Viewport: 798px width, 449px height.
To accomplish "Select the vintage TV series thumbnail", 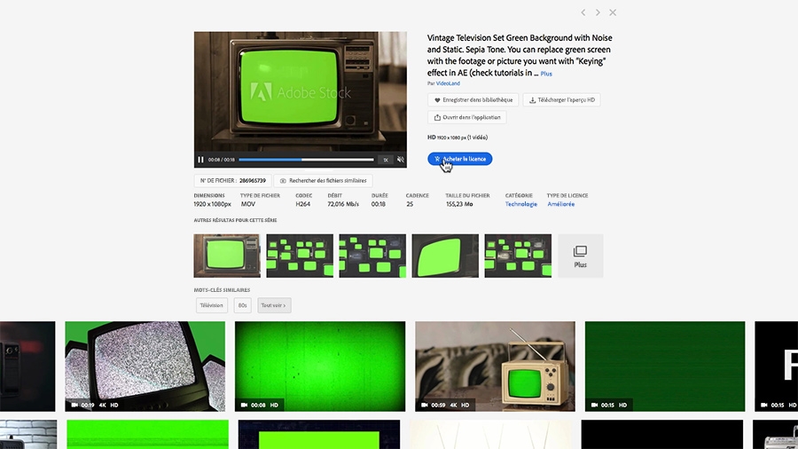I will [227, 256].
